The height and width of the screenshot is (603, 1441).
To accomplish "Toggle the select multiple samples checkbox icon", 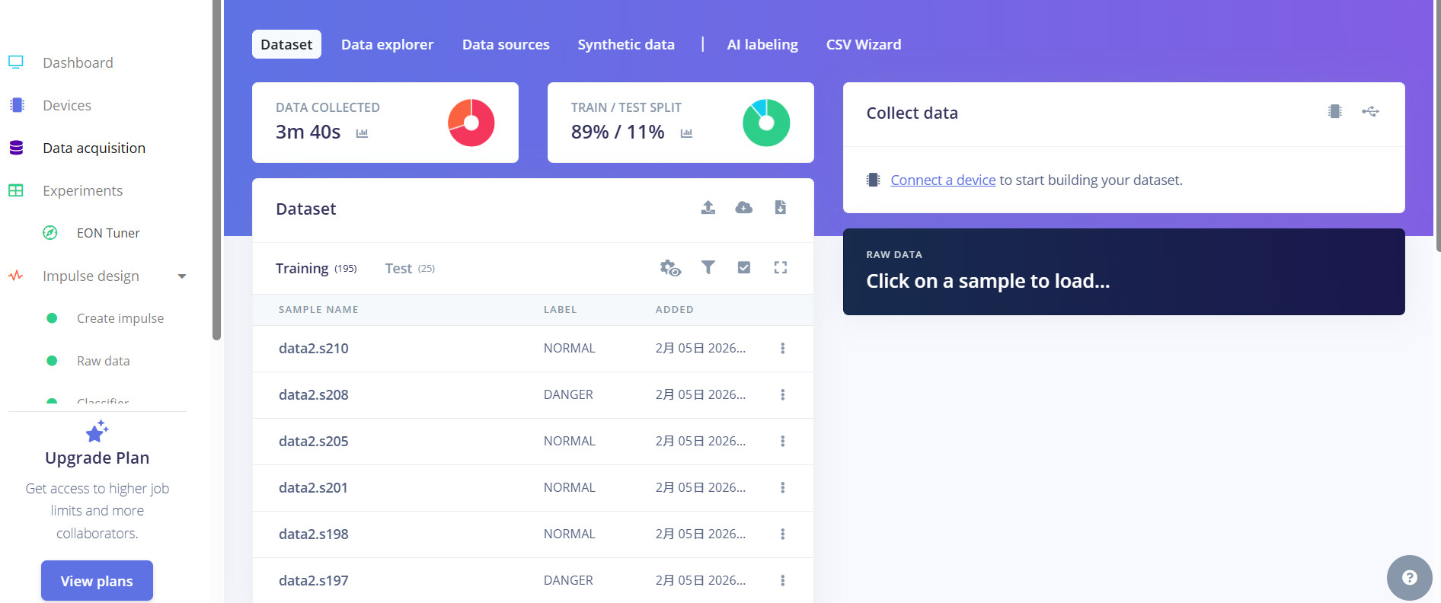I will coord(744,267).
